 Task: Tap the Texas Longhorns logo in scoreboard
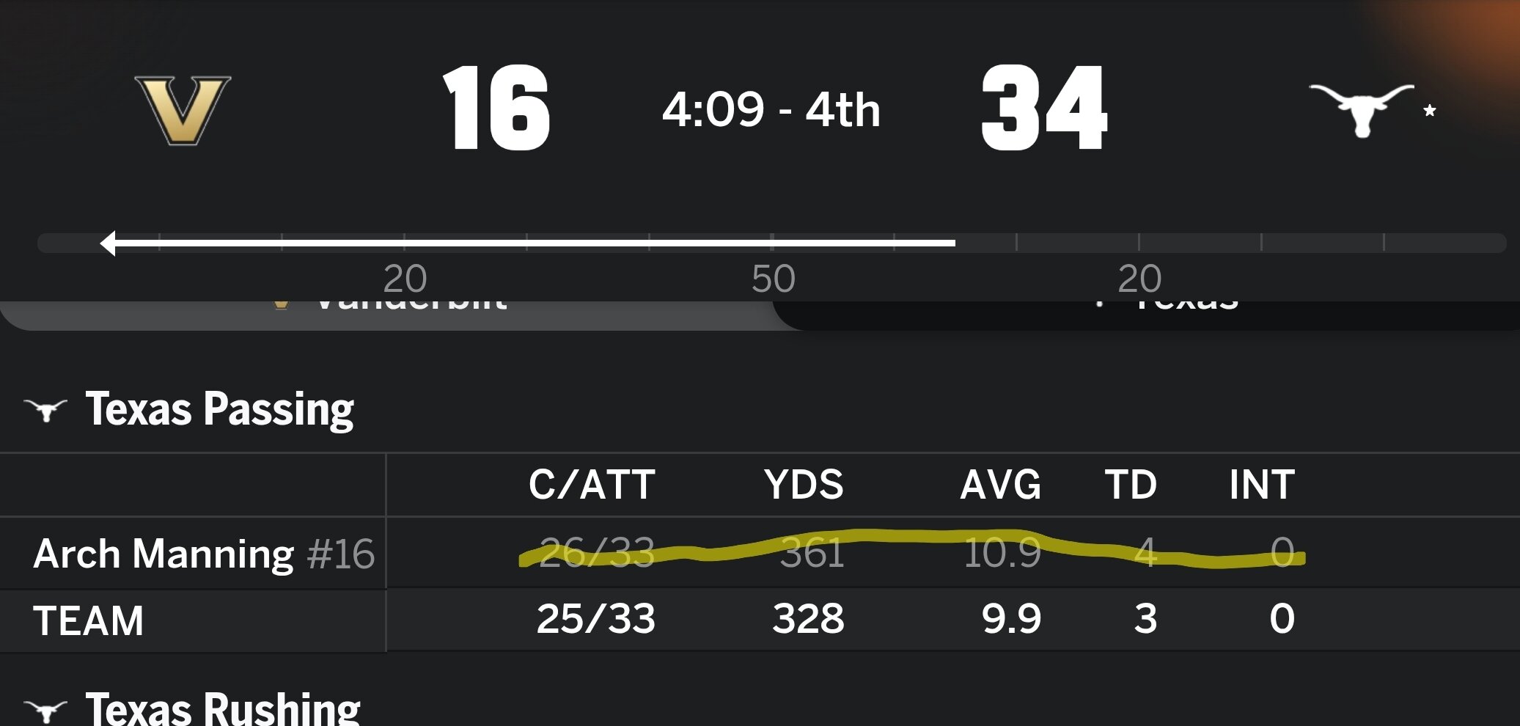(x=1361, y=109)
